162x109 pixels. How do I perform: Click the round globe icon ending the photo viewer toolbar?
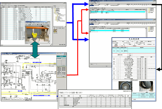[x=48, y=25]
